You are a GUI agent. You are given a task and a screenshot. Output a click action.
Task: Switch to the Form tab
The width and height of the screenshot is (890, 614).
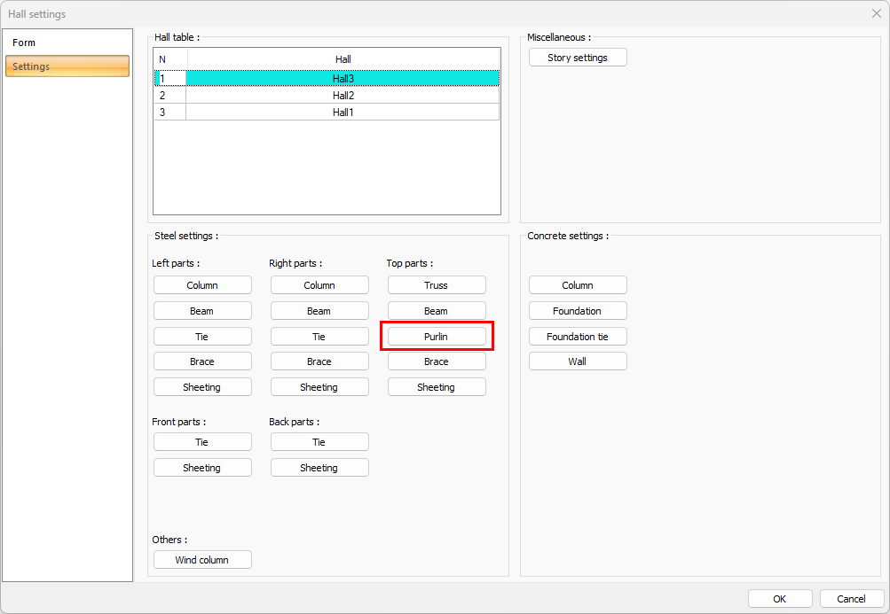67,43
